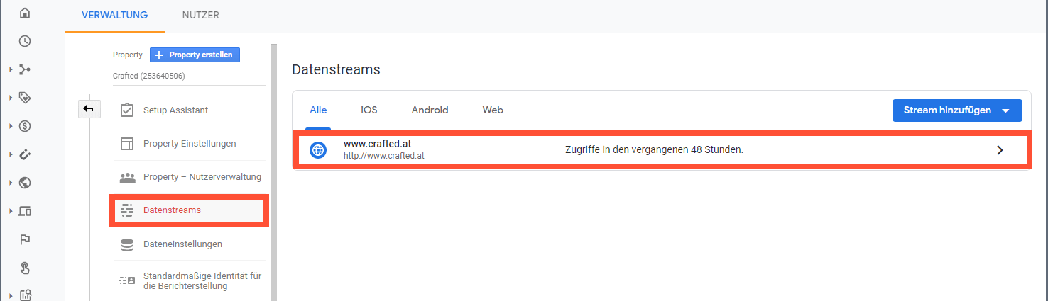Open the Home icon in left sidebar
The height and width of the screenshot is (301, 1048).
point(25,13)
